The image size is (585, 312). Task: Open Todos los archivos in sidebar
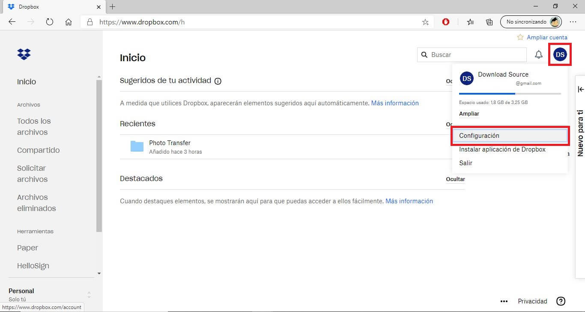coord(34,127)
